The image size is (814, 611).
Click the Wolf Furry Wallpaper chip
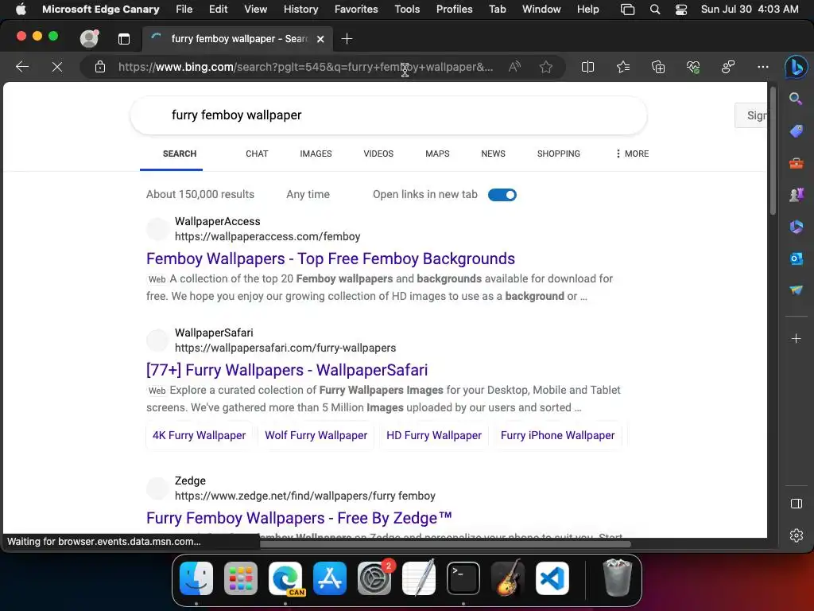tap(316, 435)
